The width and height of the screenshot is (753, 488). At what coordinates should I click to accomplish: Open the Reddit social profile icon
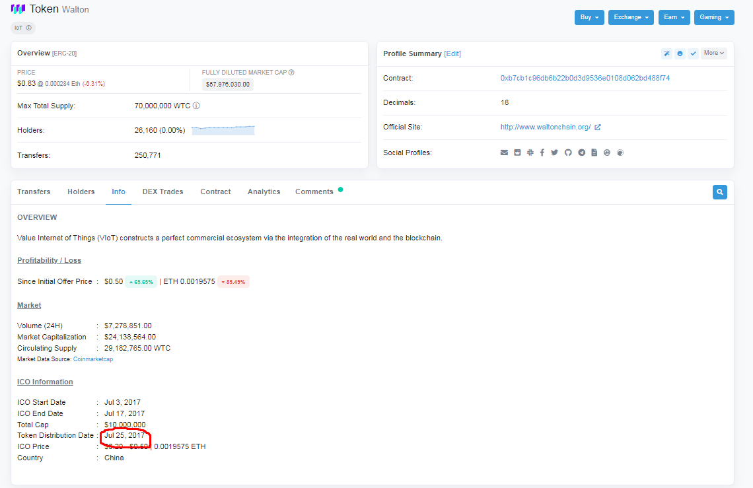(517, 153)
